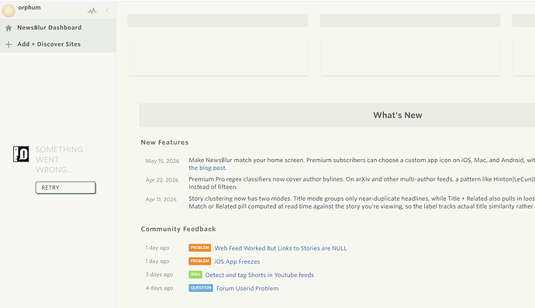Screen dimensions: 535x308
Task: Open the iOS App Freezes thread
Action: point(237,261)
